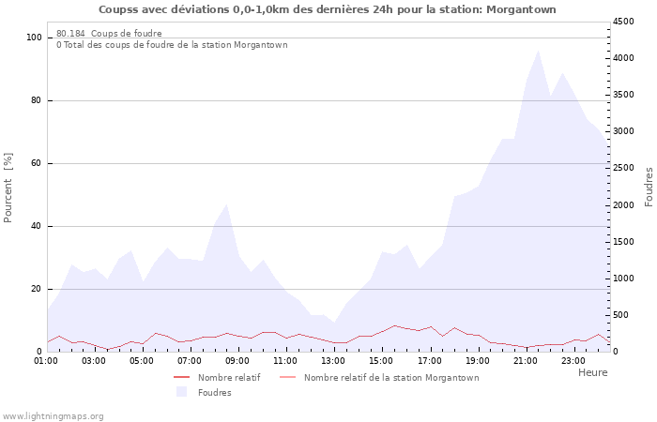Click the lavender Foudres legend swatch
Viewport: 657px width, 422px height.
click(x=181, y=392)
